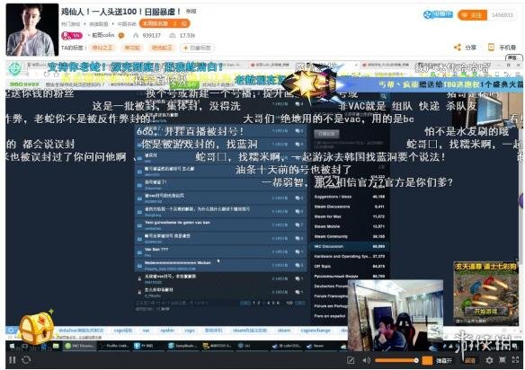Viewport: 525px width, 370px height.
Task: Click the side panel collapse tab at top right
Action: [514, 57]
